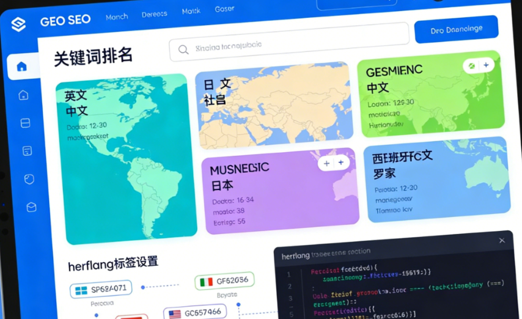522x319 pixels.
Task: Open the second home outline sidebar icon
Action: pos(23,95)
